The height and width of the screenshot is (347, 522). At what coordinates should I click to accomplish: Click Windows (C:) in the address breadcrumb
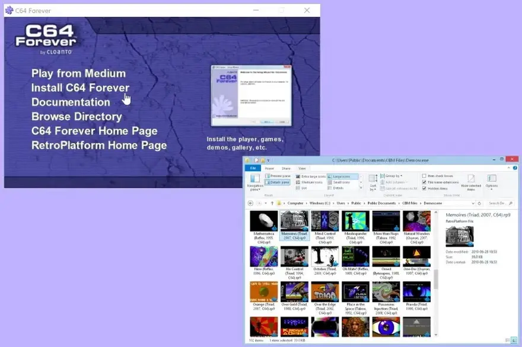point(320,203)
